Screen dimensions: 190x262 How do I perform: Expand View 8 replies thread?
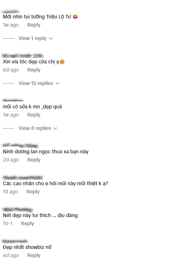tap(35, 128)
